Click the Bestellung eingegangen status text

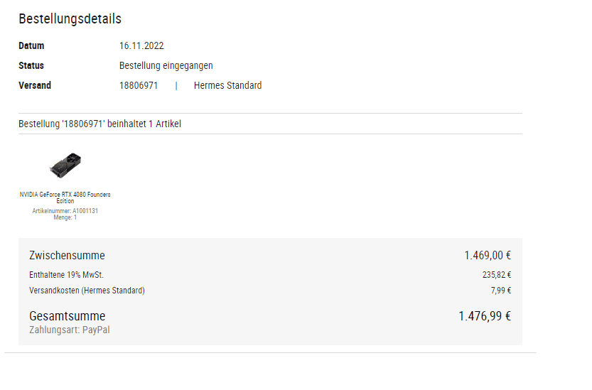[x=166, y=65]
